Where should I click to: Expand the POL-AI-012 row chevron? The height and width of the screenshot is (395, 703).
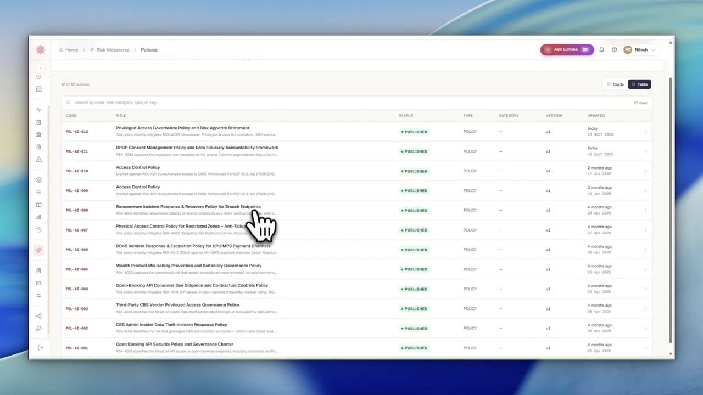[645, 132]
